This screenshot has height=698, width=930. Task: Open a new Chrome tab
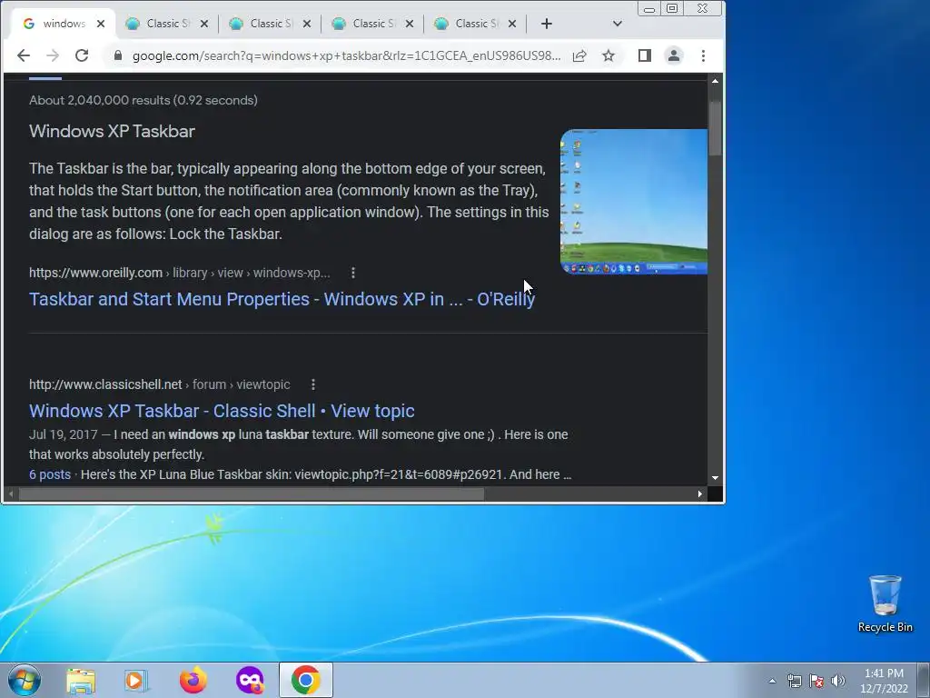[547, 24]
